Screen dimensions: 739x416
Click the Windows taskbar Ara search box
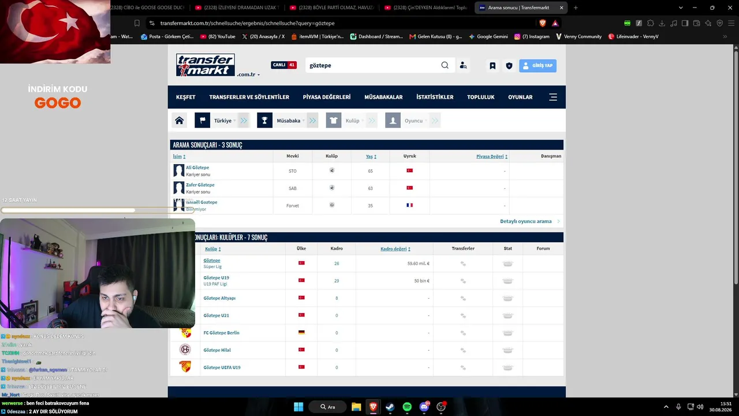click(328, 407)
